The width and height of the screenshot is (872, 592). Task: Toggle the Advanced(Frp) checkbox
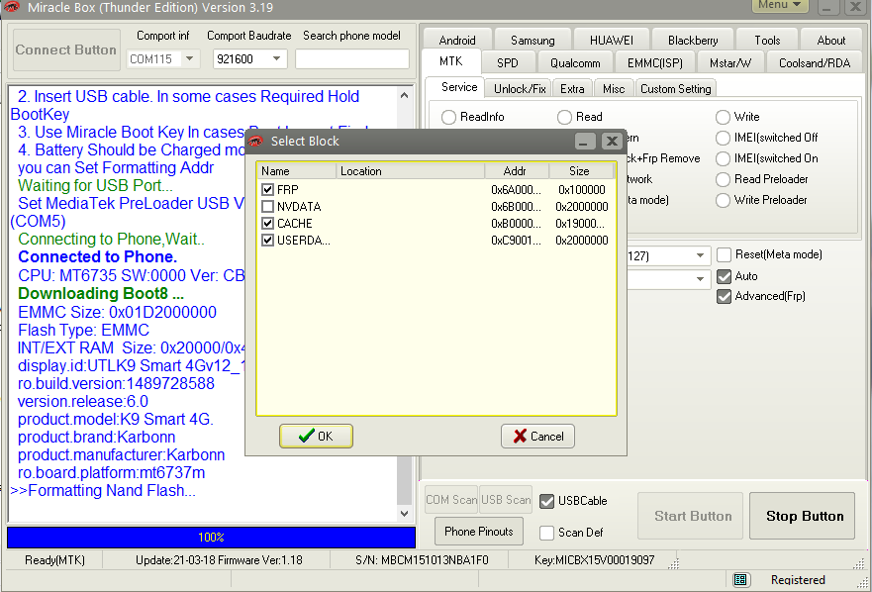tap(724, 296)
